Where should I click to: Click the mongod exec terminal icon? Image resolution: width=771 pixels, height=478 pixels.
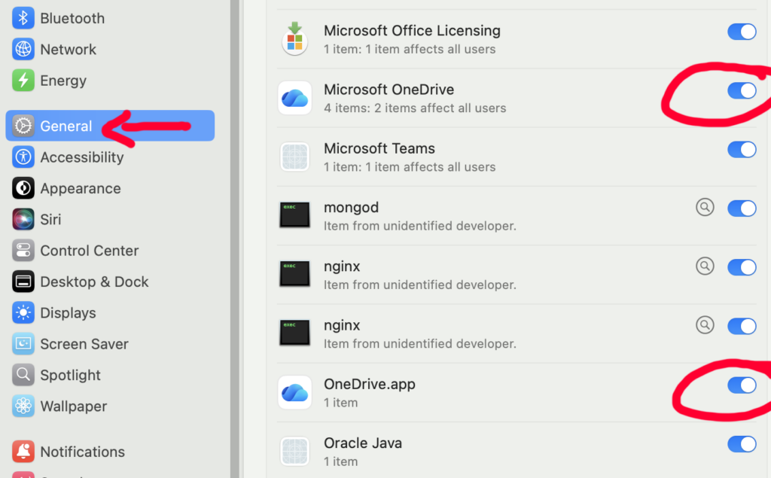295,215
